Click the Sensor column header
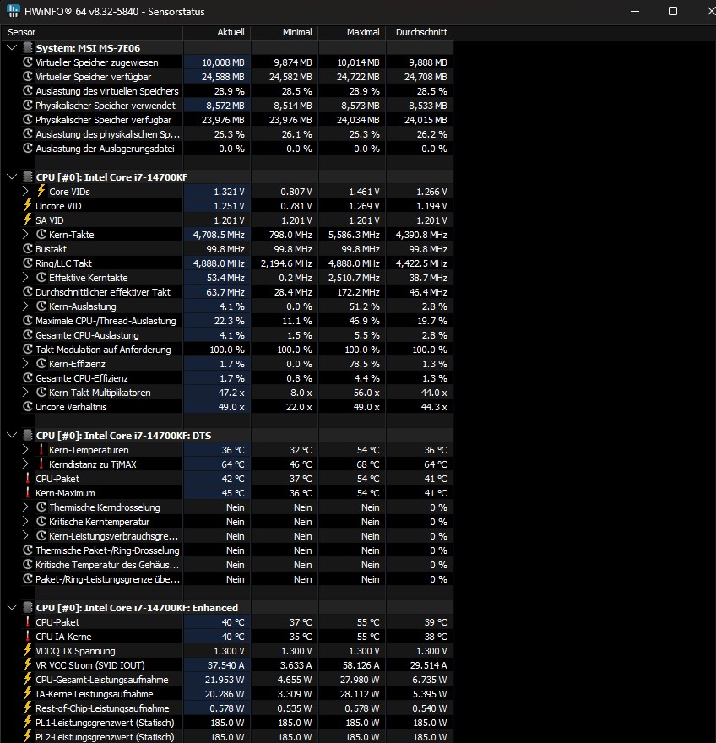 [x=92, y=32]
